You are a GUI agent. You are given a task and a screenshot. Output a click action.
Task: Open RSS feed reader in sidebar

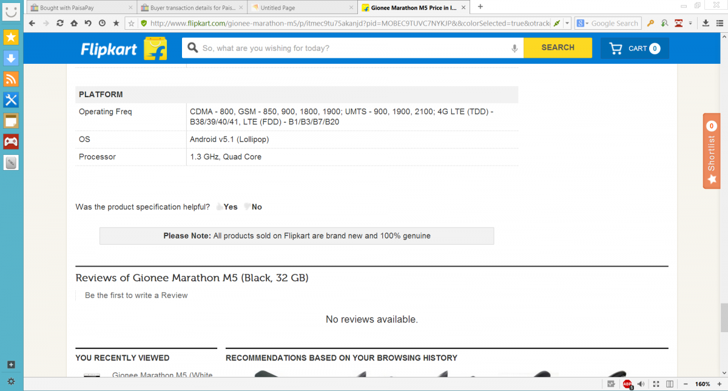(x=11, y=79)
